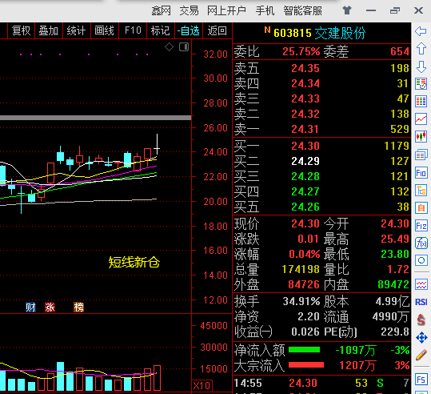Click the down arrow sidebar icon
The height and width of the screenshot is (394, 431).
tap(421, 67)
